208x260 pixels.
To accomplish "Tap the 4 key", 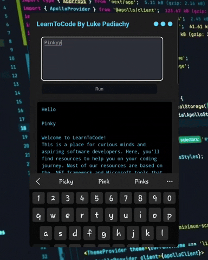I will [82, 198].
